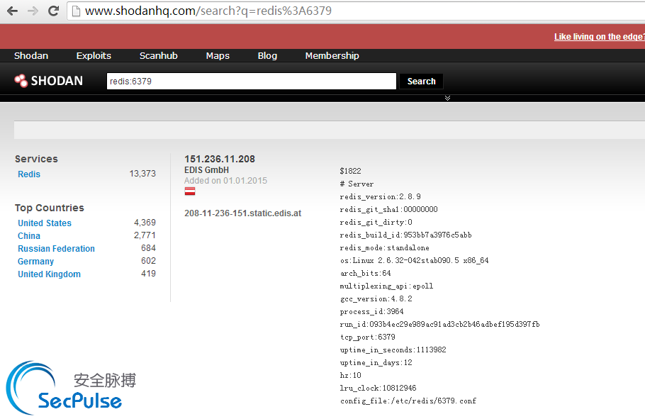Click the uptime_in_days:12 line
Image resolution: width=645 pixels, height=419 pixels.
pyautogui.click(x=376, y=362)
